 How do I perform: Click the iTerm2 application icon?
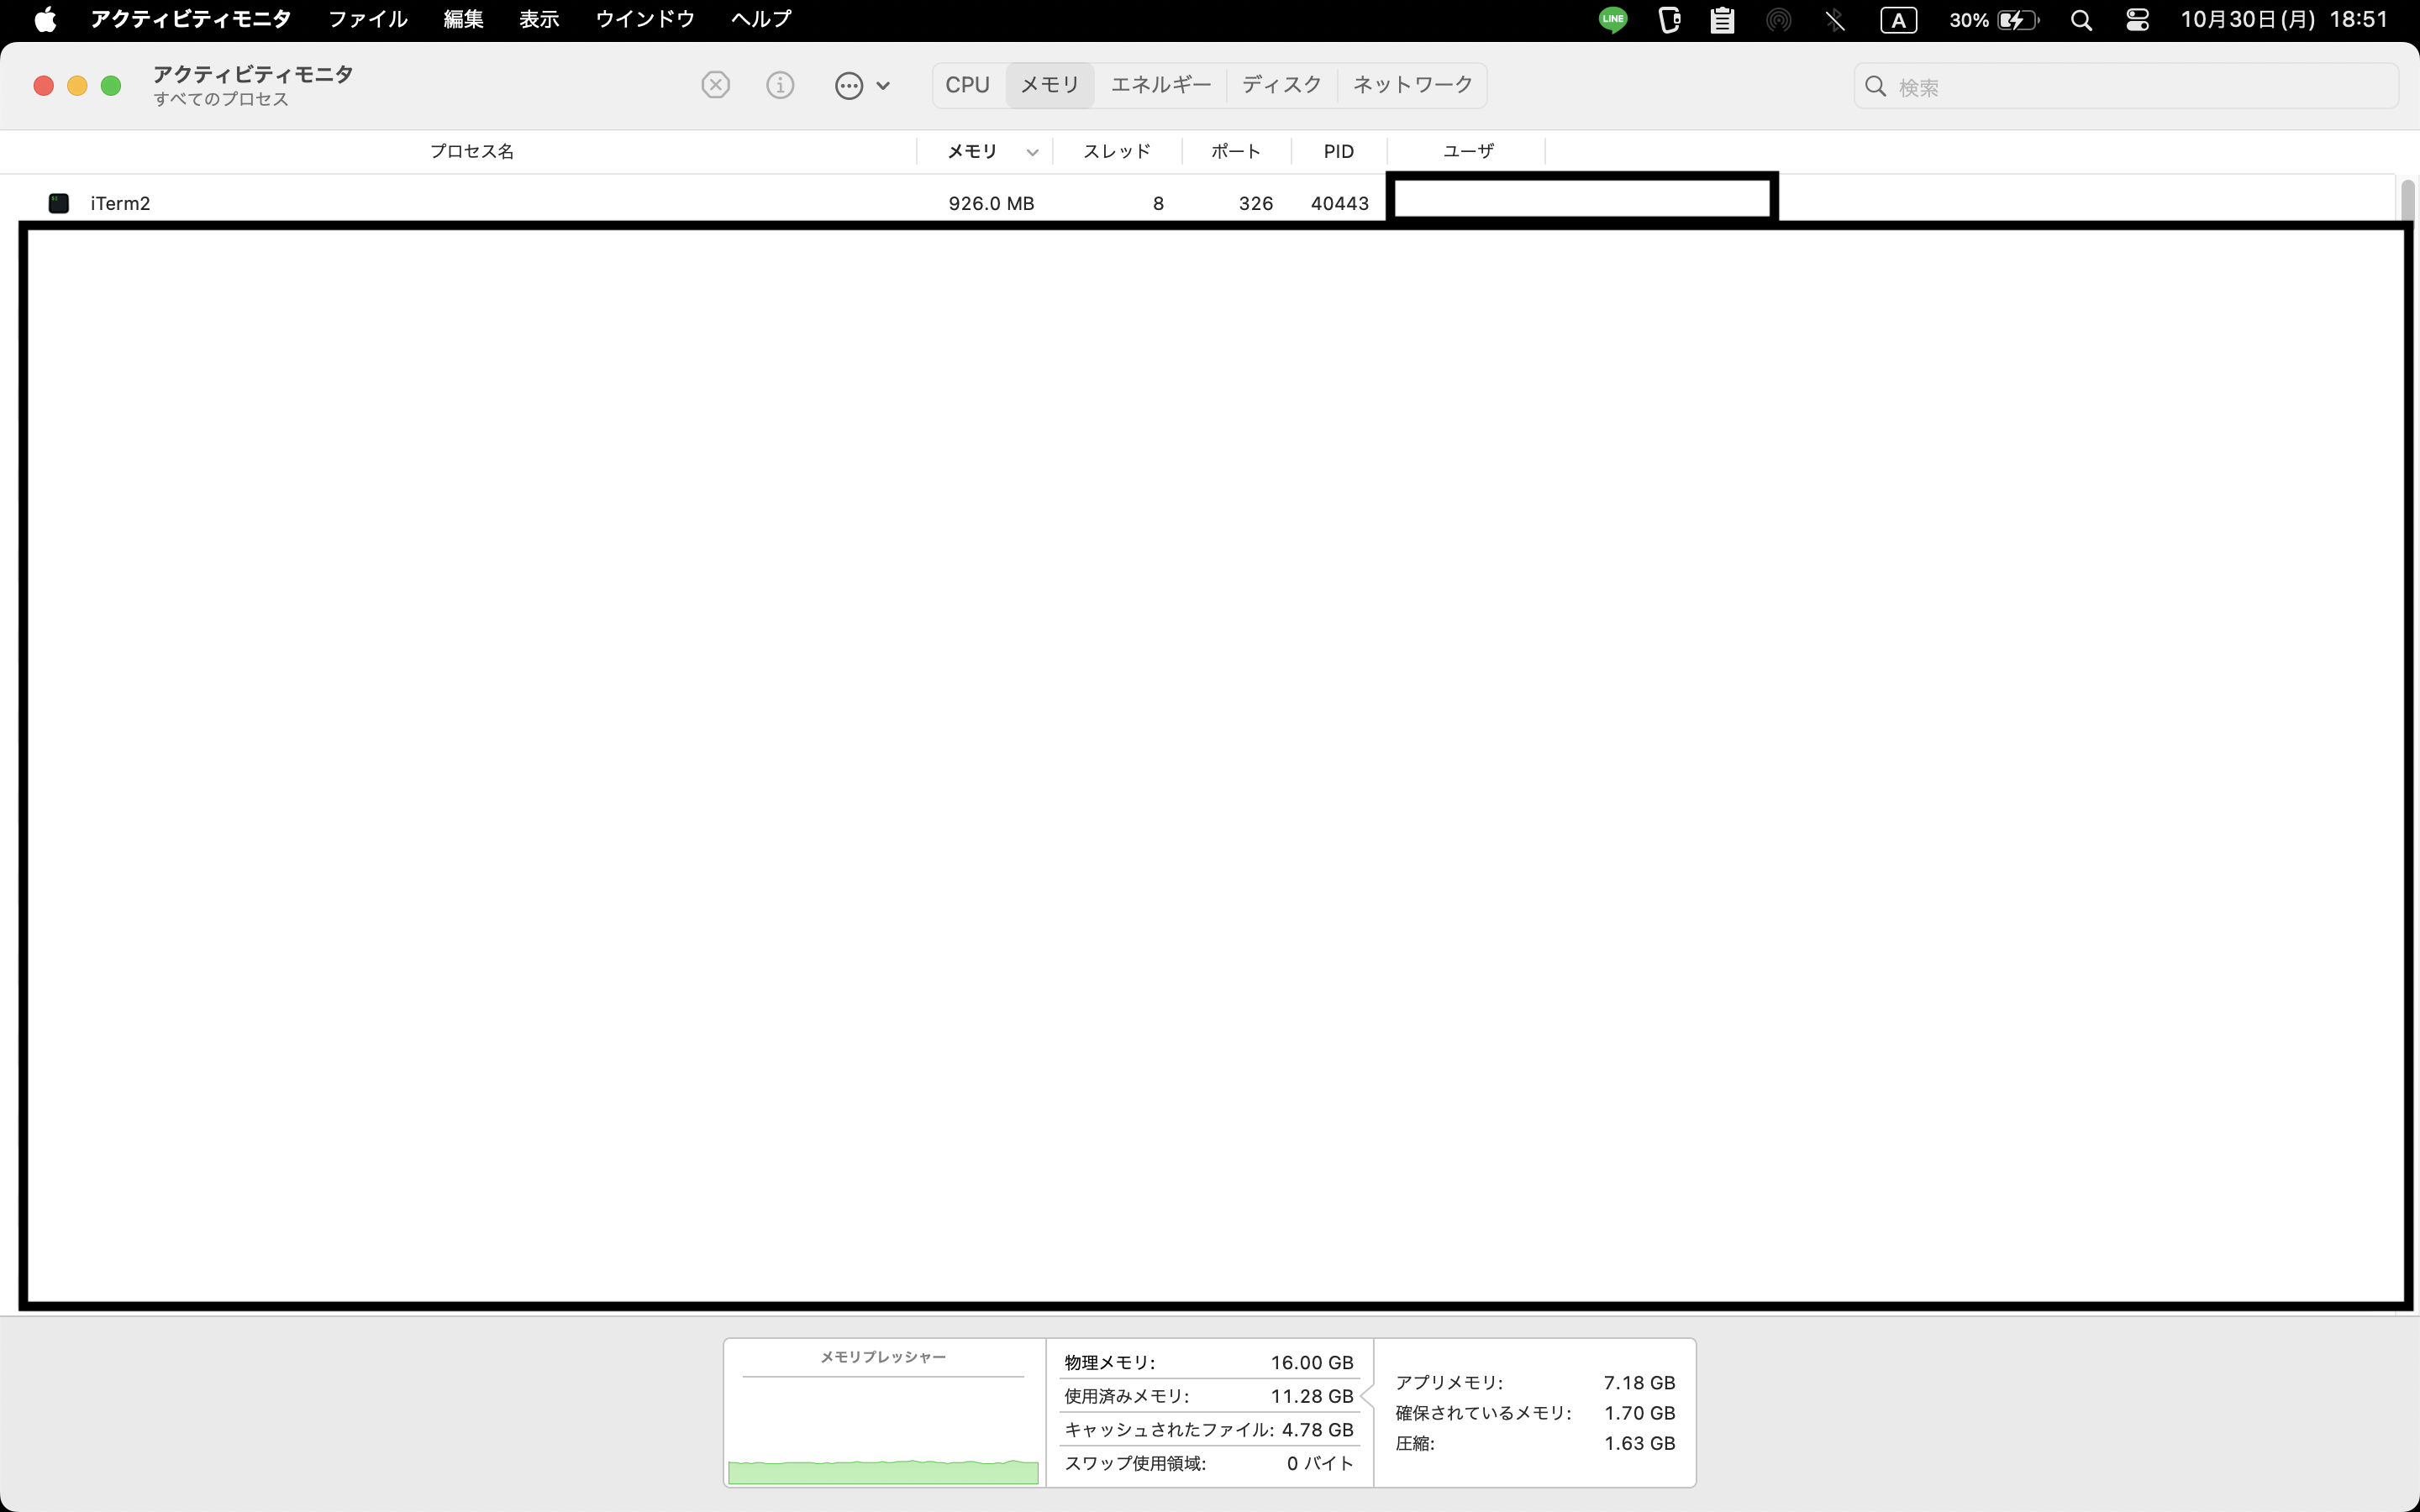tap(58, 202)
